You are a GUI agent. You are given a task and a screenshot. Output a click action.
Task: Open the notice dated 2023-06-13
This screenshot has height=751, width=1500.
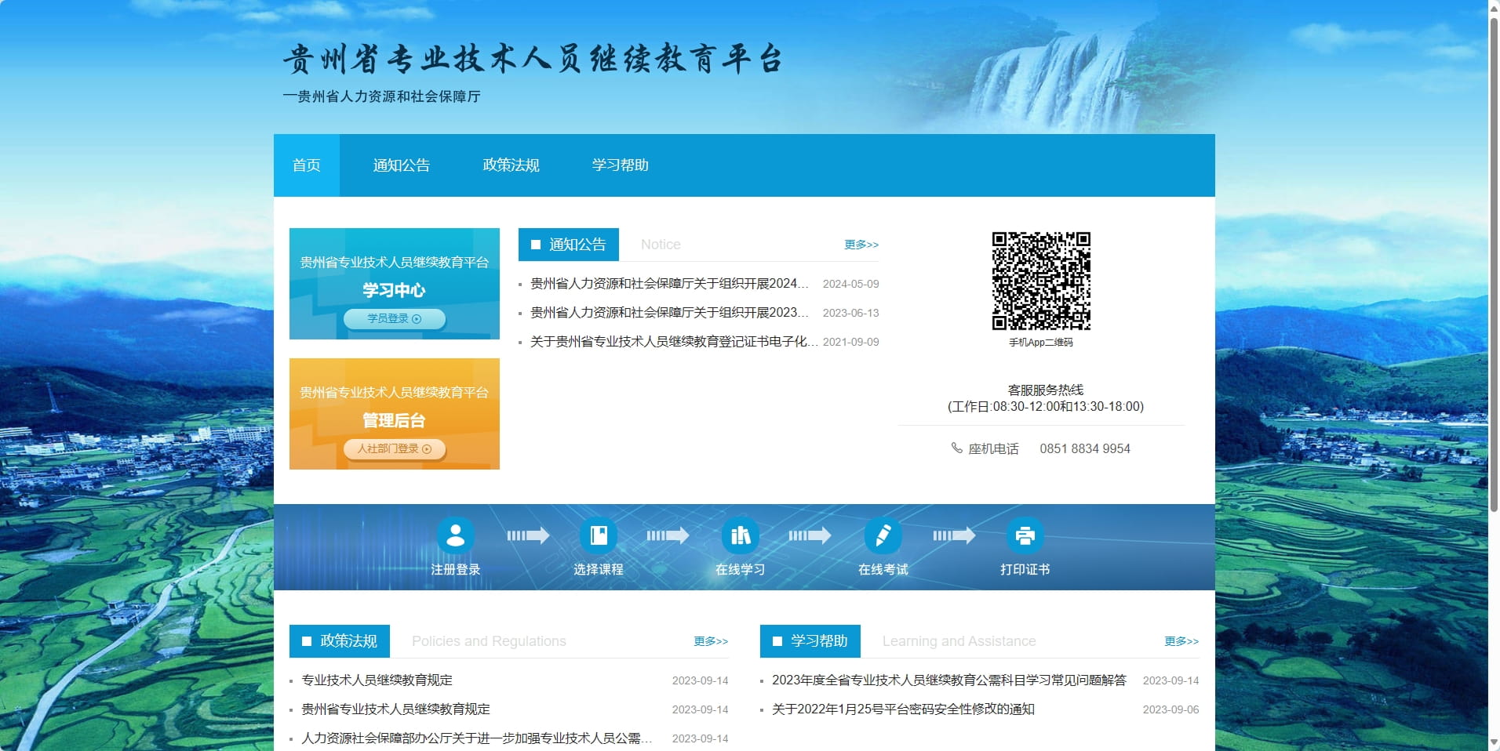click(x=669, y=313)
